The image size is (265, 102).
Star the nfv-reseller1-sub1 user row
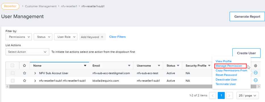pos(24,81)
